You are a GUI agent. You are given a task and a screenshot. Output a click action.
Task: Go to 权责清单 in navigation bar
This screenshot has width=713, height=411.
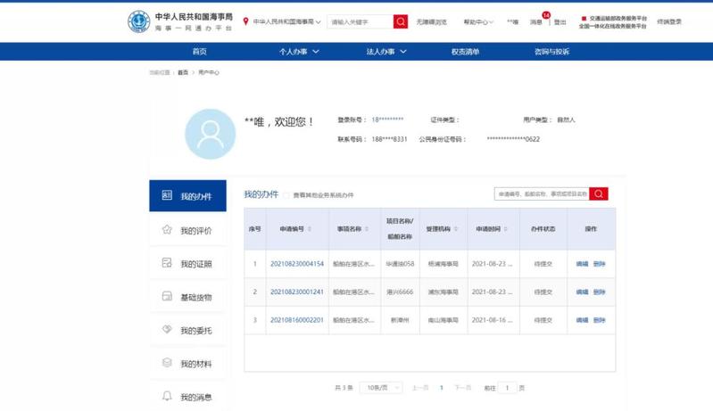pyautogui.click(x=465, y=52)
